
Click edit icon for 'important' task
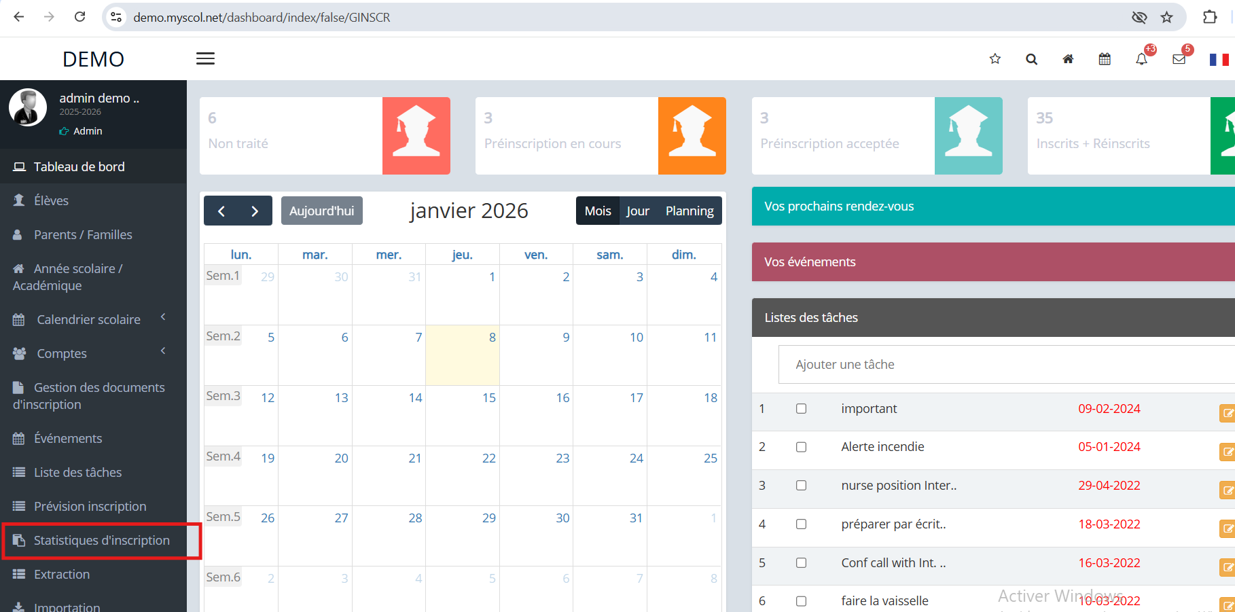click(x=1227, y=413)
